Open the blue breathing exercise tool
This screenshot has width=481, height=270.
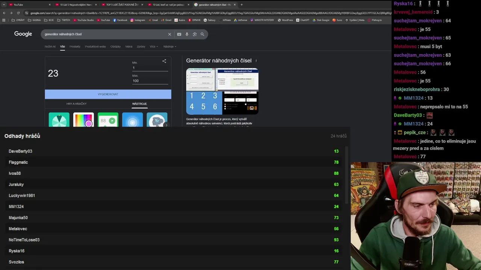(132, 120)
